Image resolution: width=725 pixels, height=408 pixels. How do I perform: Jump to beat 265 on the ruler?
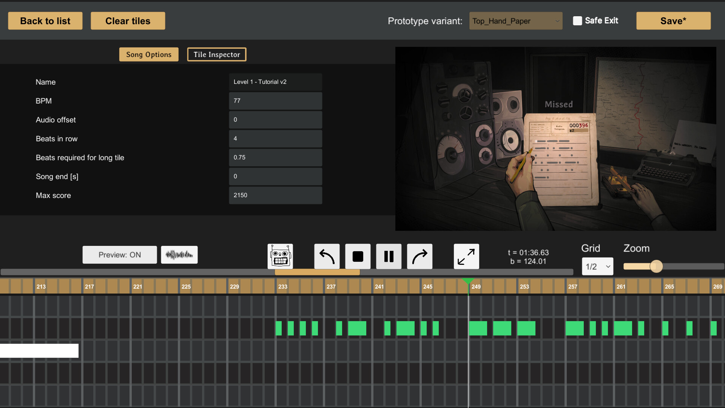click(669, 286)
